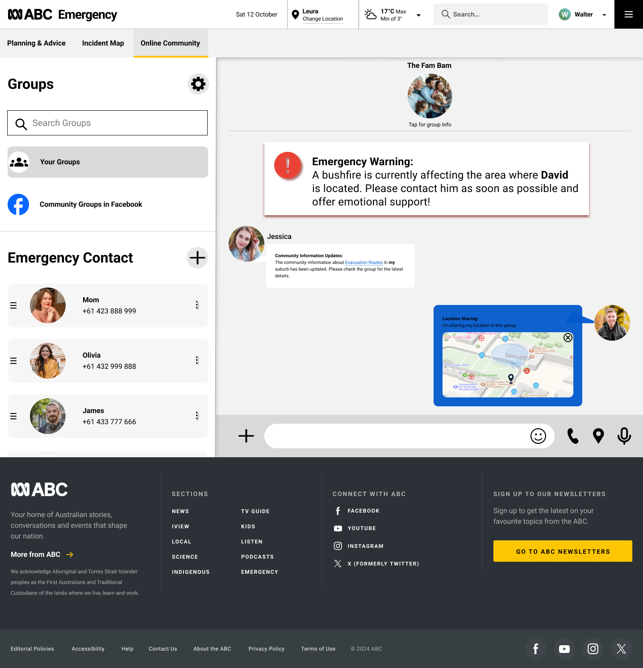Viewport: 643px width, 668px height.
Task: Open options menu for Mom contact
Action: [197, 305]
